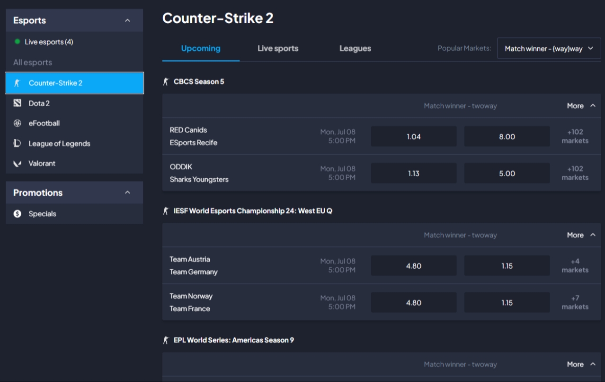Open IESF World Esports Championship 24 heading
605x382 pixels.
pos(253,211)
